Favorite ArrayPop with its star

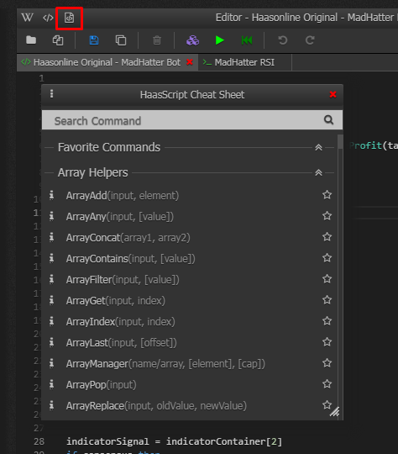point(327,384)
